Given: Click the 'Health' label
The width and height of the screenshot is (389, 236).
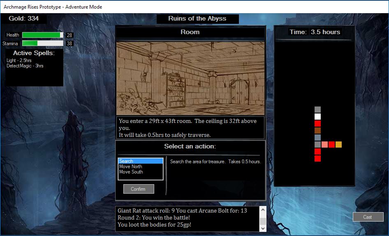Looking at the screenshot, I should [13, 35].
